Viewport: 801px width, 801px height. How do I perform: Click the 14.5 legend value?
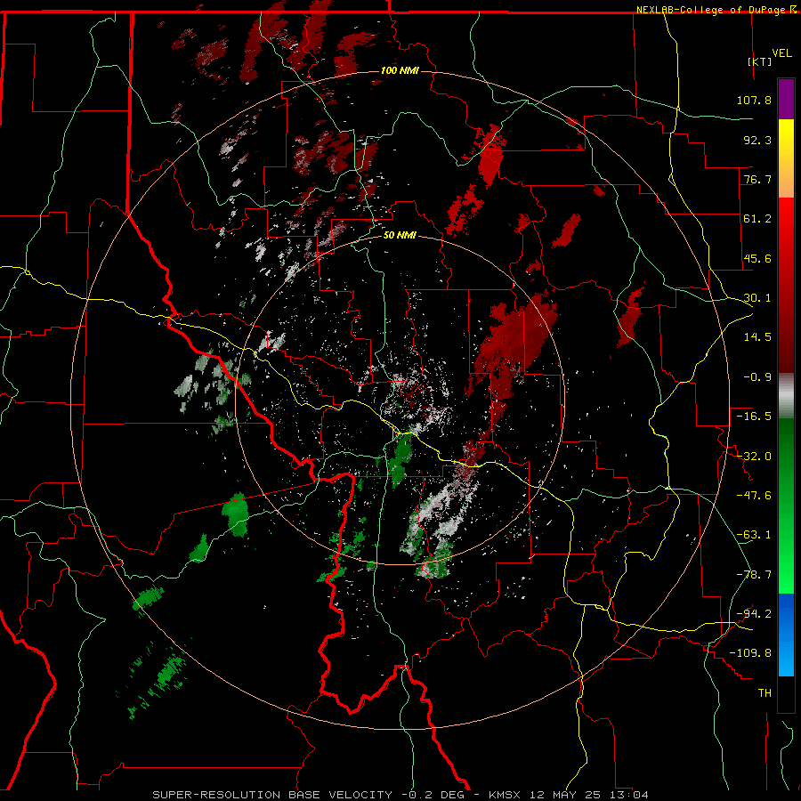tap(757, 337)
